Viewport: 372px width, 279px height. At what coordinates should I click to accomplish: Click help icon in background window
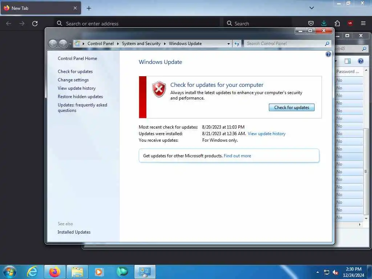point(361,61)
